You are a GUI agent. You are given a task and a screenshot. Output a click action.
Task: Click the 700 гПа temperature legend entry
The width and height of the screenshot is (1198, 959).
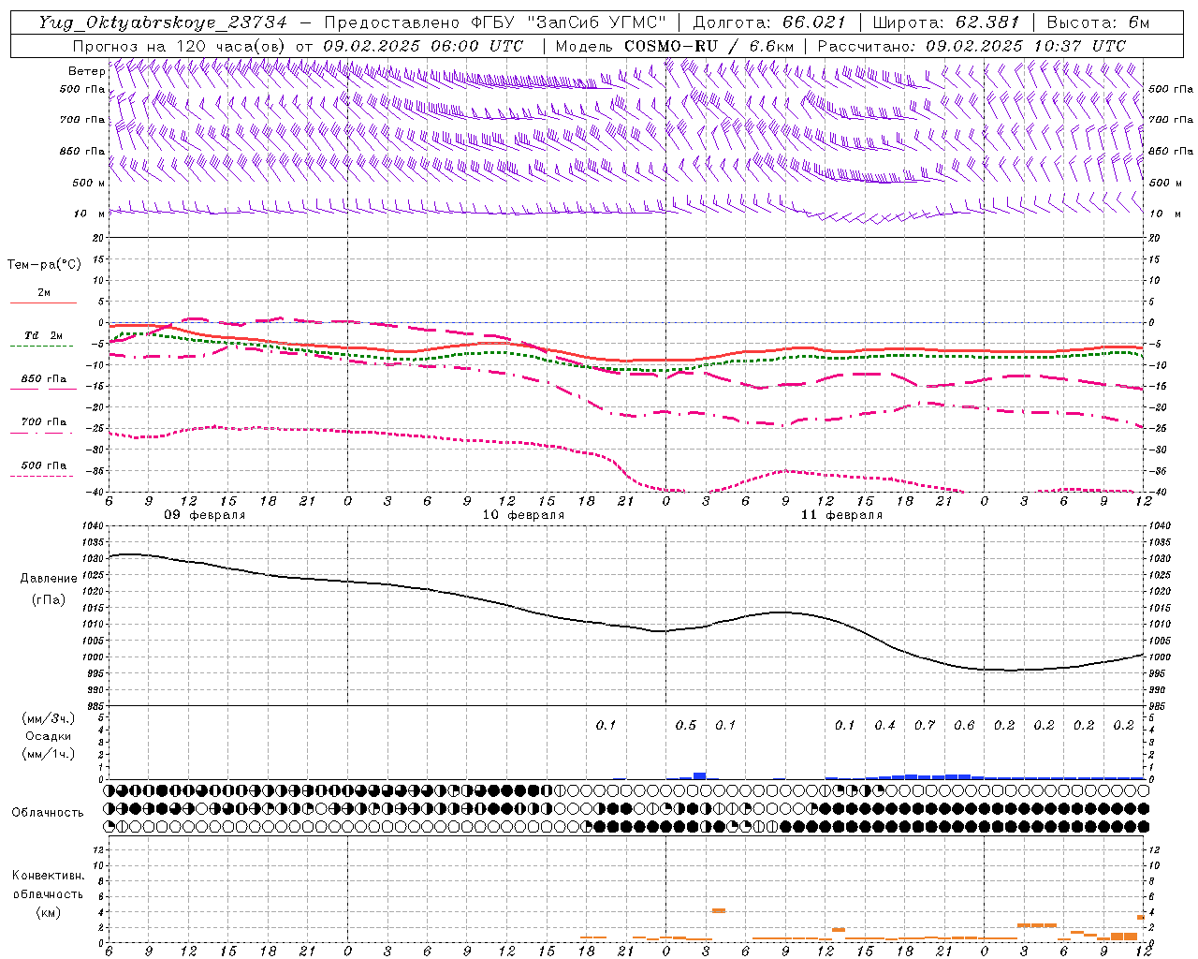point(44,422)
